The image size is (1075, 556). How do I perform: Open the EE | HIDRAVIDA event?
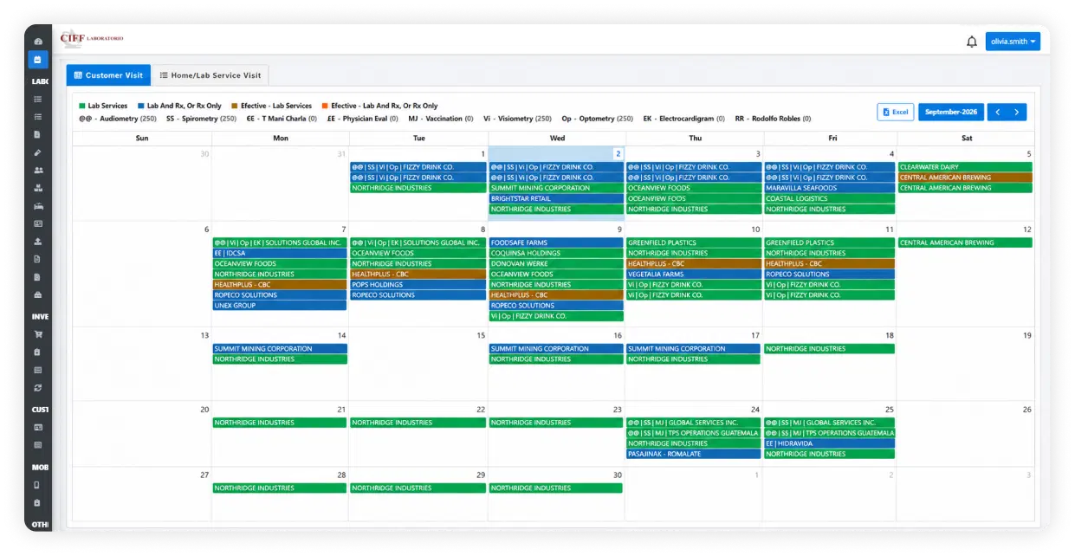click(x=829, y=443)
